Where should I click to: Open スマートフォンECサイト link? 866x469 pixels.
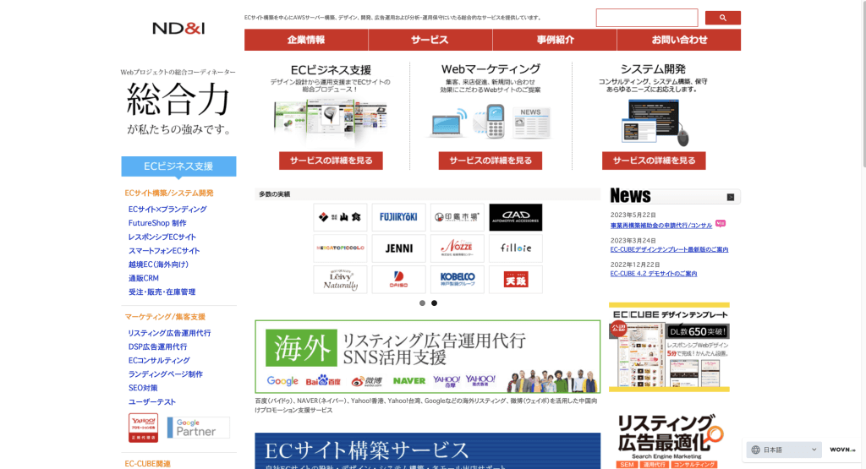click(164, 250)
